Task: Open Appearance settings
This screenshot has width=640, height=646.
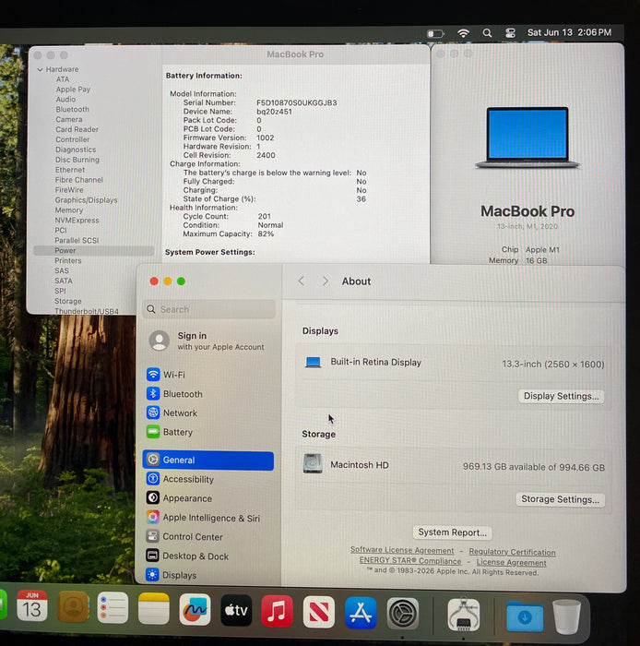Action: point(207,498)
